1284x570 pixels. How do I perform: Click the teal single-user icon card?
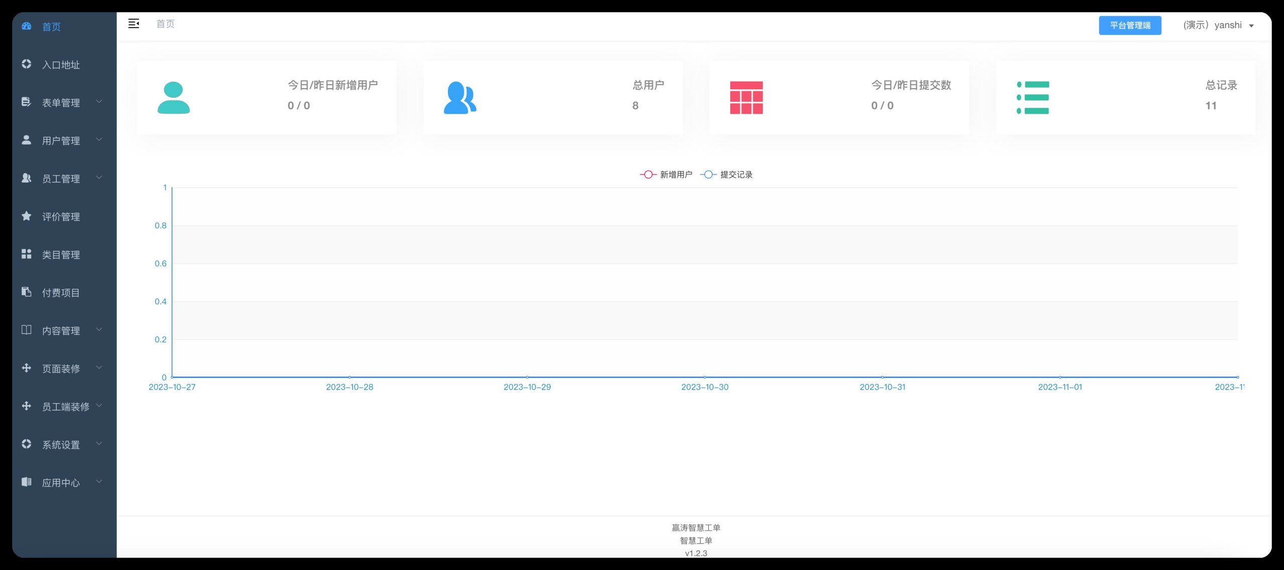click(x=174, y=98)
